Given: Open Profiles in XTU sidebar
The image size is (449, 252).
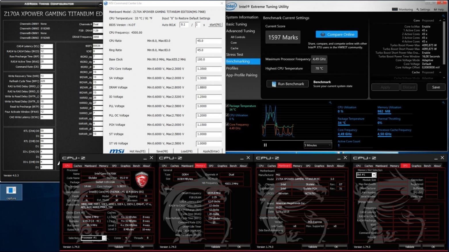Looking at the screenshot, I should (232, 68).
